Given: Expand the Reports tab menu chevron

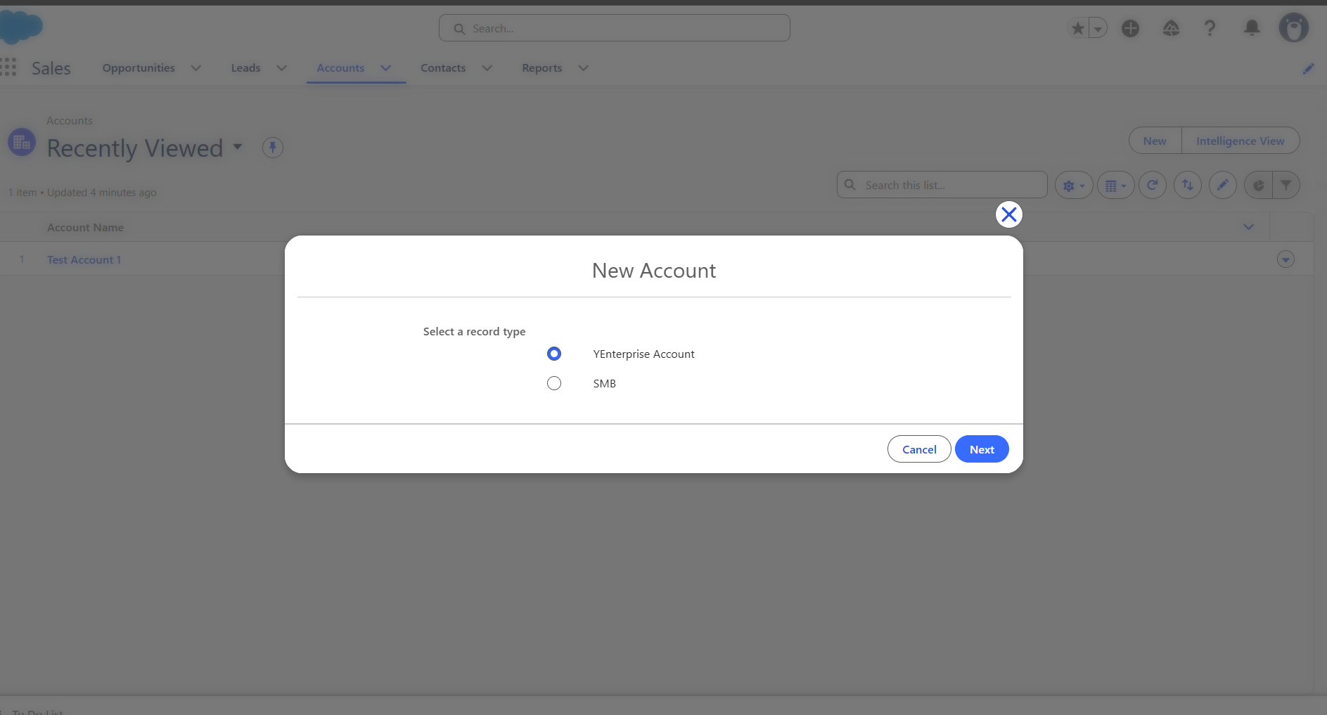Looking at the screenshot, I should (x=583, y=68).
